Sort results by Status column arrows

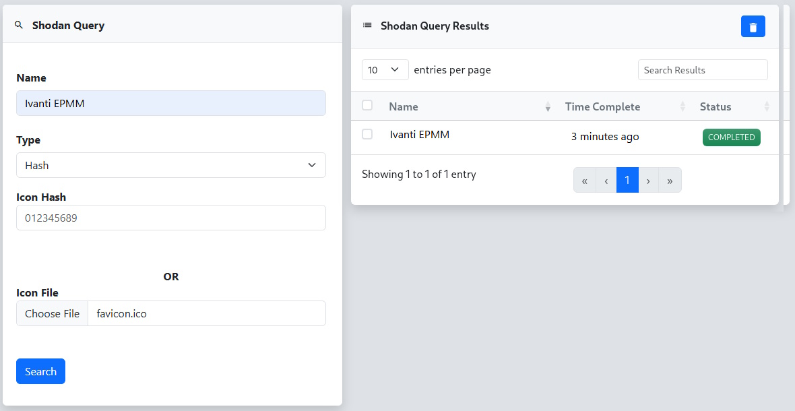(767, 106)
